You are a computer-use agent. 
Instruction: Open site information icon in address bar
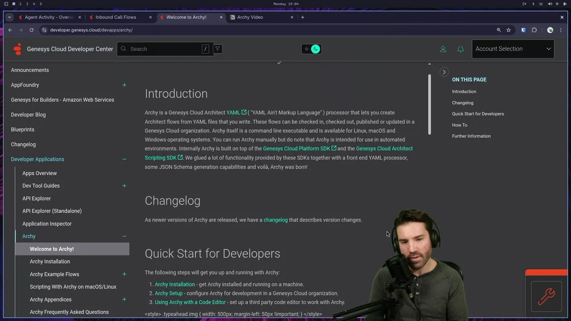tap(44, 30)
